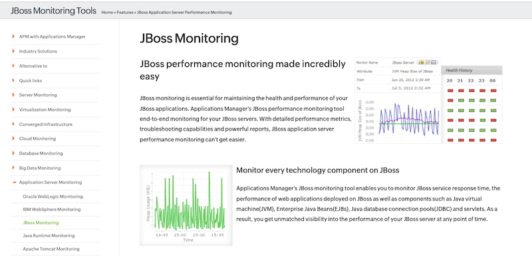Click JBoss Application Server Performance Monitoring breadcrumb
The width and height of the screenshot is (532, 256).
pos(185,12)
